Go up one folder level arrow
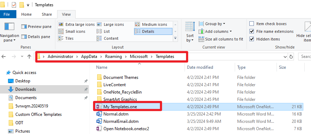 (x=29, y=57)
